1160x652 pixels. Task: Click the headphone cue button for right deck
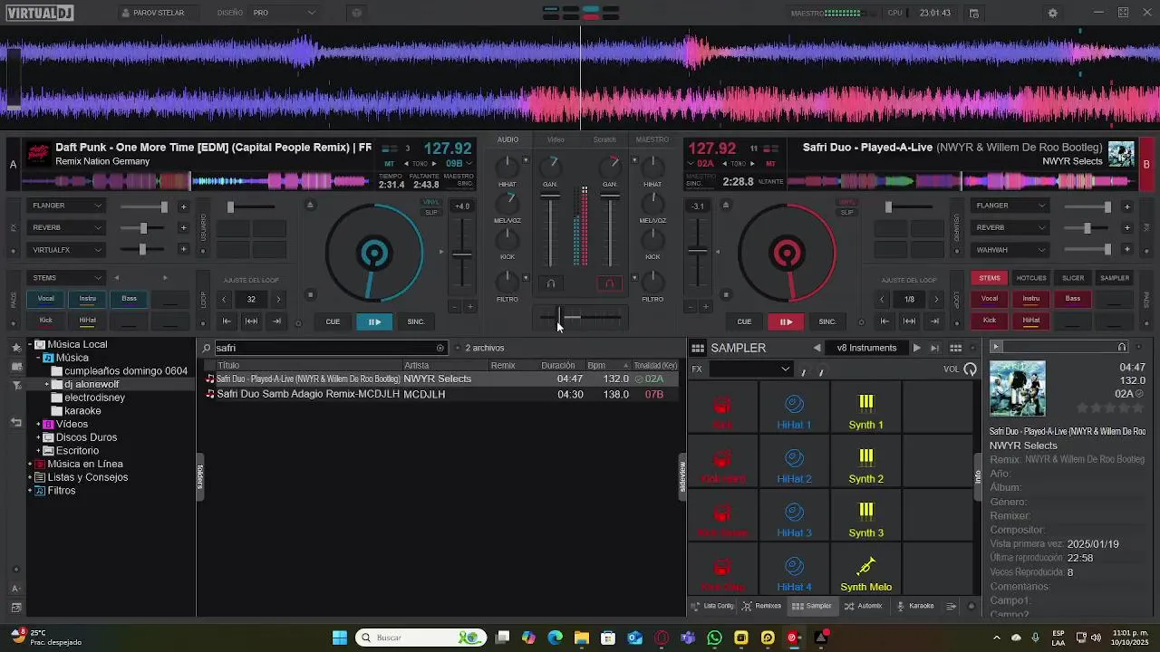coord(610,283)
